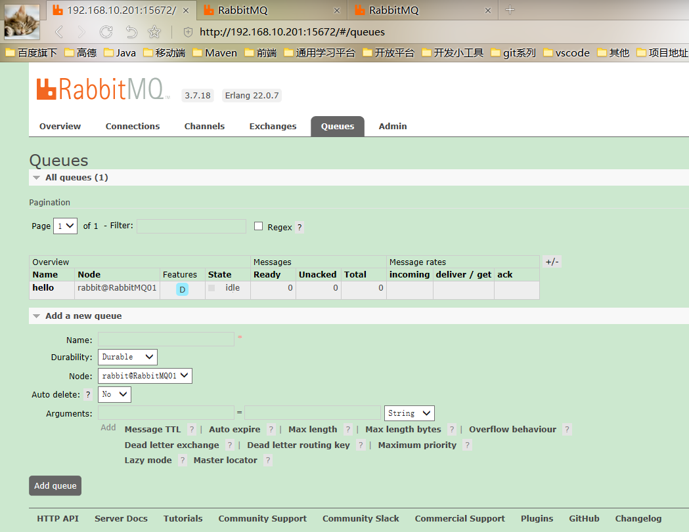Open the Tutorials footer link
689x532 pixels.
[183, 518]
